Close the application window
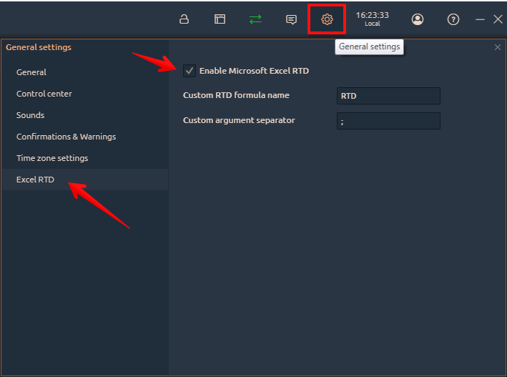 498,19
